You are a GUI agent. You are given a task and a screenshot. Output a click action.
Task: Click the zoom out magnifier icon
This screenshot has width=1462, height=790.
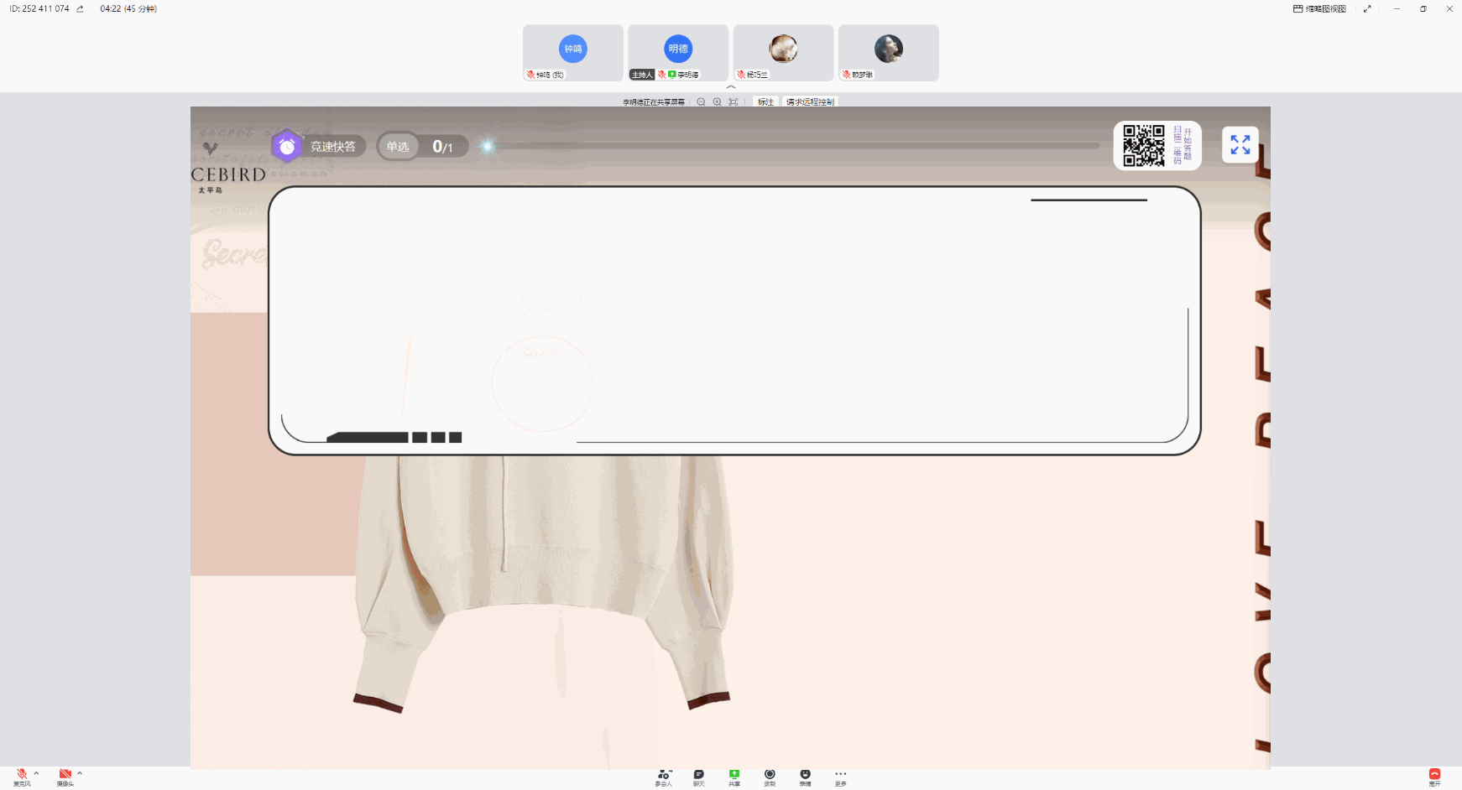701,102
